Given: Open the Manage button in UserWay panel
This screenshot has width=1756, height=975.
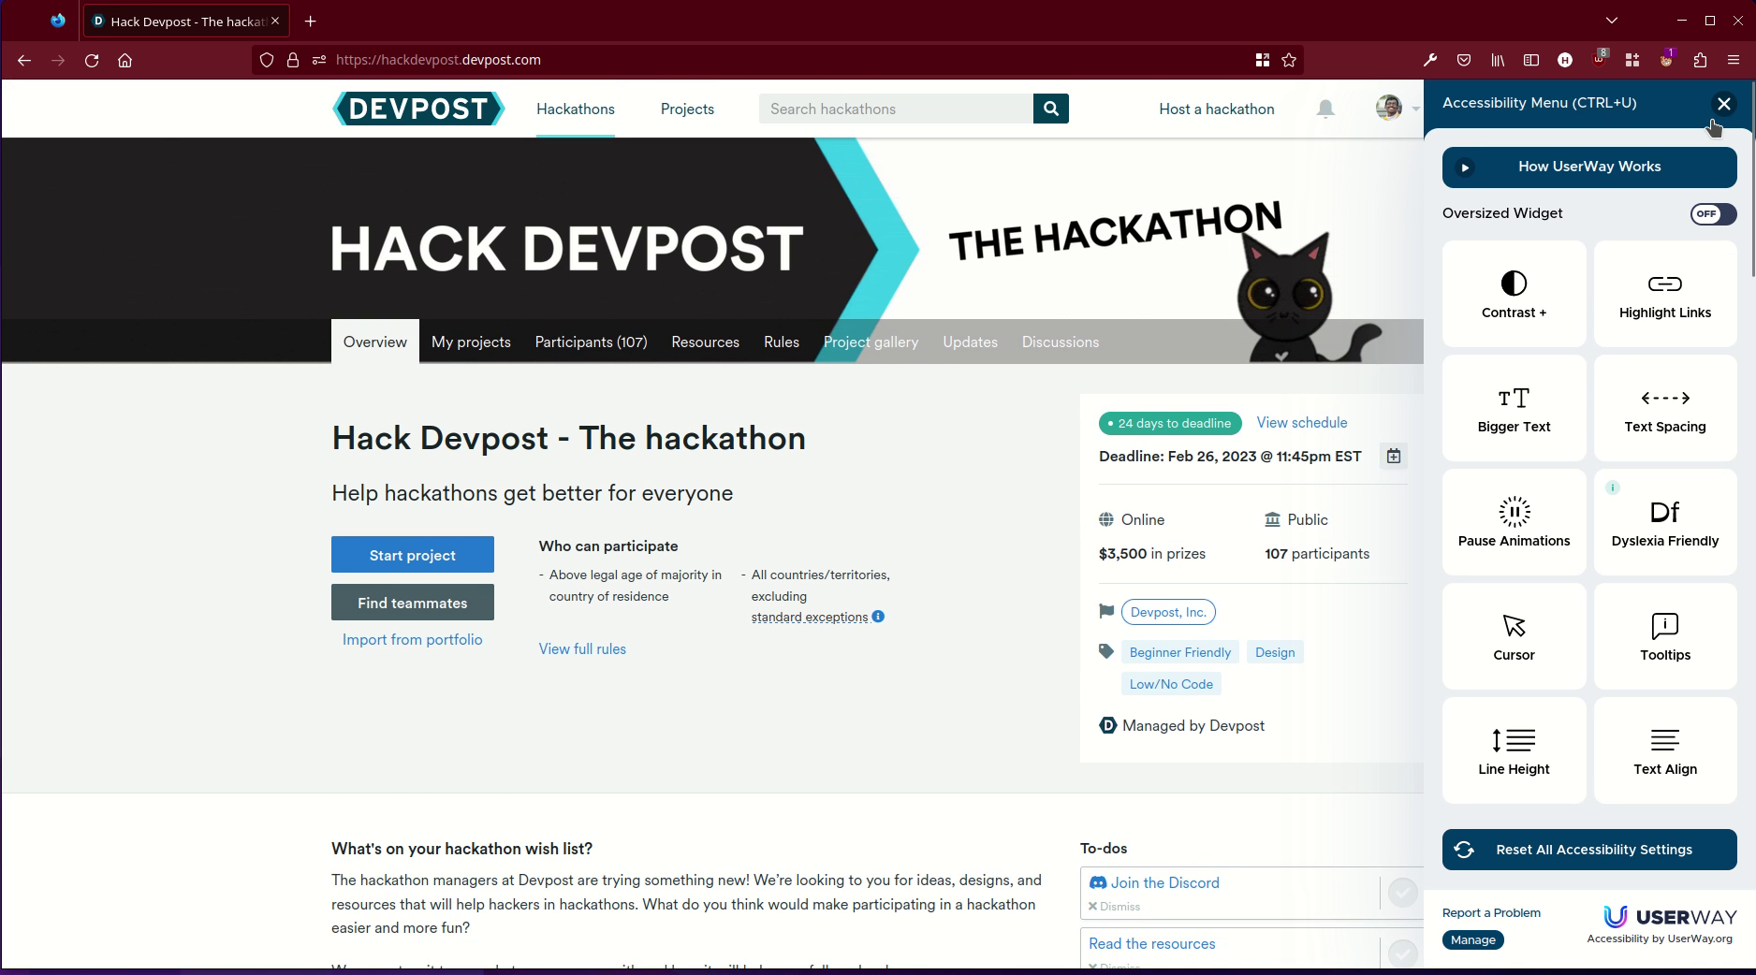Looking at the screenshot, I should (x=1473, y=939).
